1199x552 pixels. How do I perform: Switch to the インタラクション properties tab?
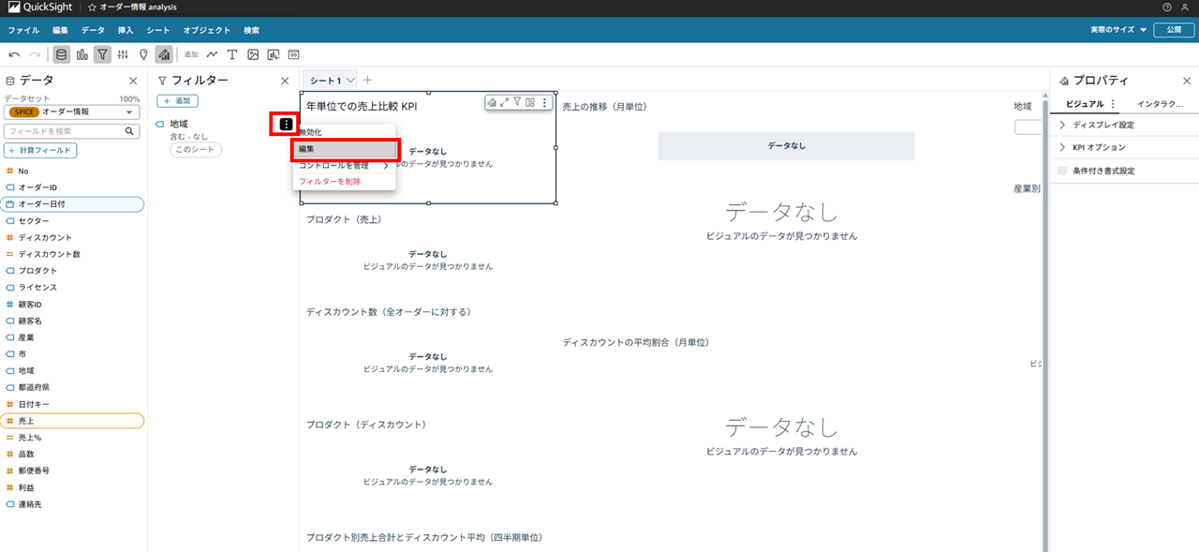coord(1160,104)
